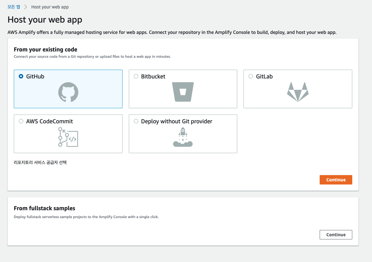Click the rocket launch deploy icon
The width and height of the screenshot is (372, 262).
183,137
